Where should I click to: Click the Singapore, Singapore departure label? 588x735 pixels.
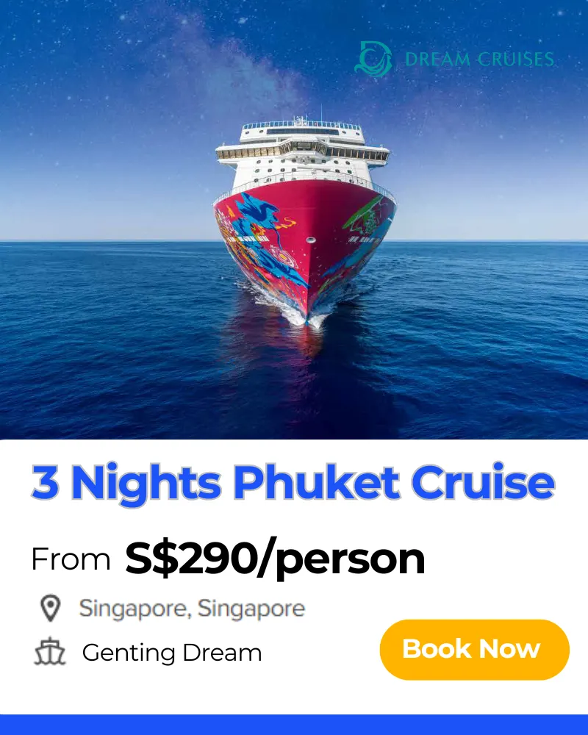tap(192, 609)
